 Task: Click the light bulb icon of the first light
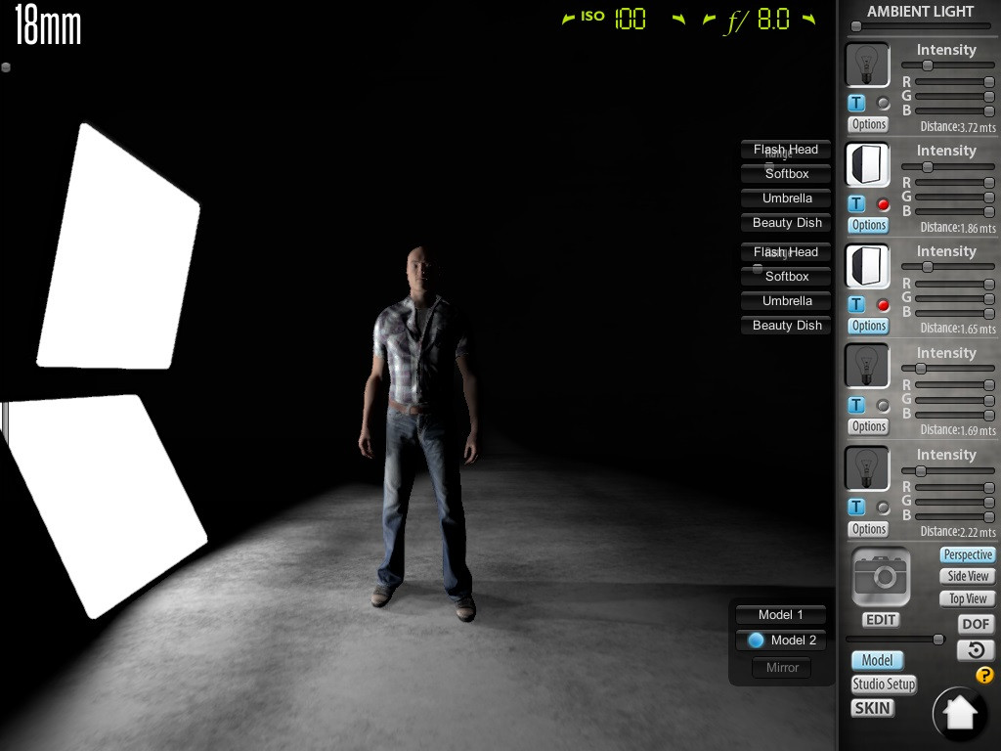pos(867,64)
